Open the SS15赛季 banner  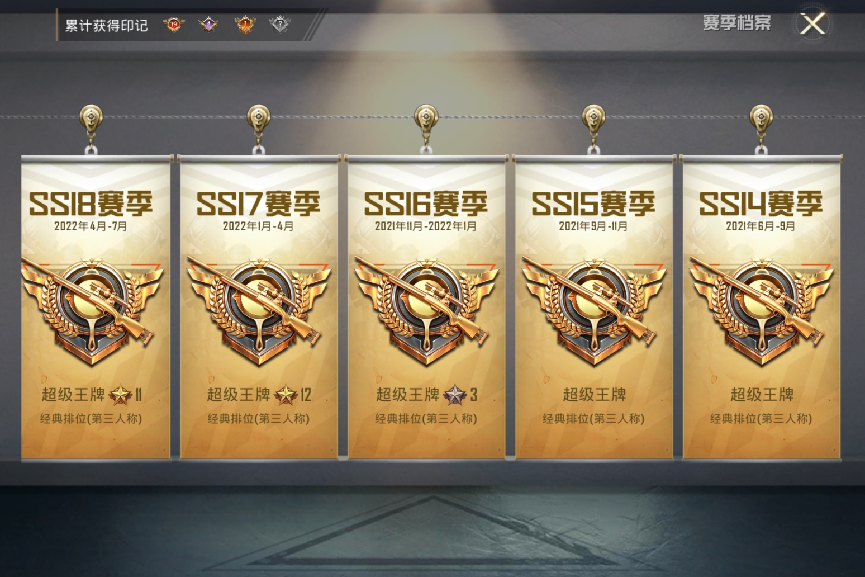coord(593,308)
